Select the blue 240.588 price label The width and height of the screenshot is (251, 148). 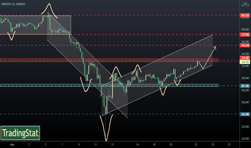point(245,114)
